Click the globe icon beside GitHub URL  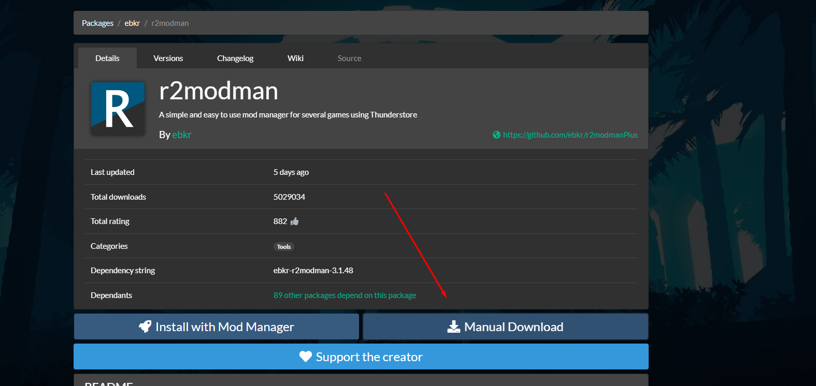(496, 135)
